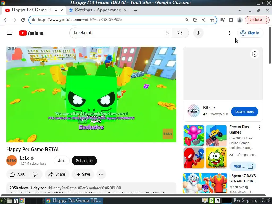Screen dimensions: 272x204
Task: Dislike the video with thumbs down
Action: coord(35,174)
